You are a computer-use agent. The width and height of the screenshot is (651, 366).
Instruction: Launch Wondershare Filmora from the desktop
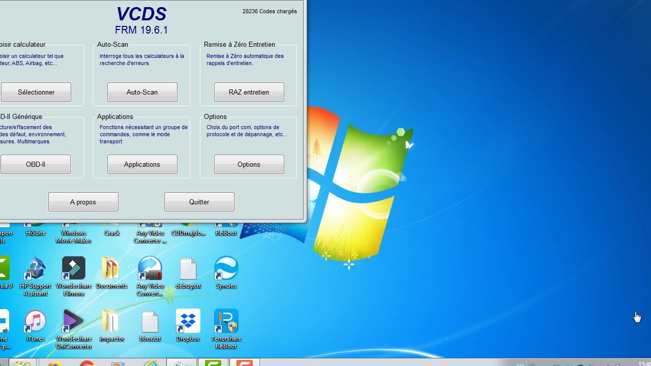[x=74, y=277]
